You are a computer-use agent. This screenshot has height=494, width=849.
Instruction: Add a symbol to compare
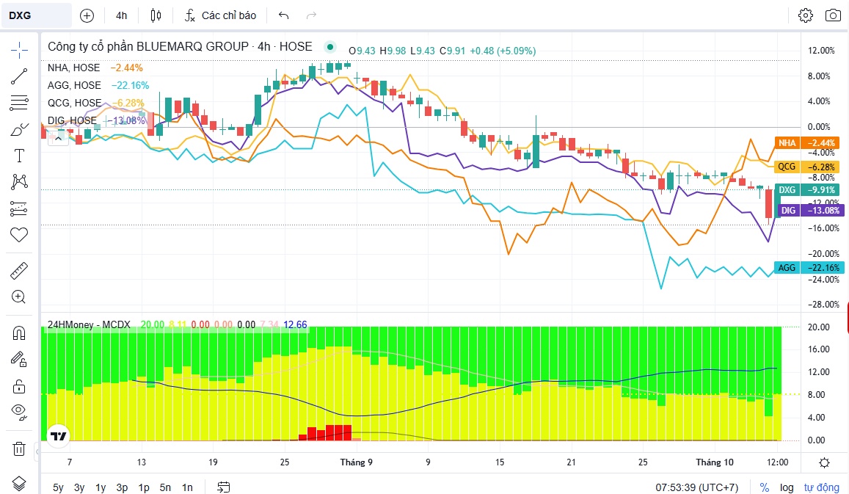[x=87, y=15]
